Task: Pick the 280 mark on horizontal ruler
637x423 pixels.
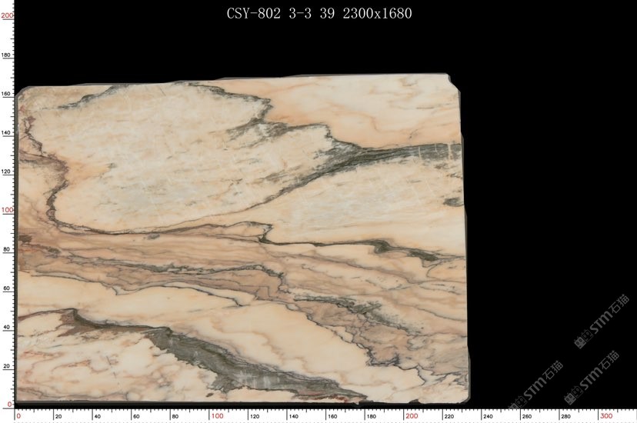Action: point(565,417)
